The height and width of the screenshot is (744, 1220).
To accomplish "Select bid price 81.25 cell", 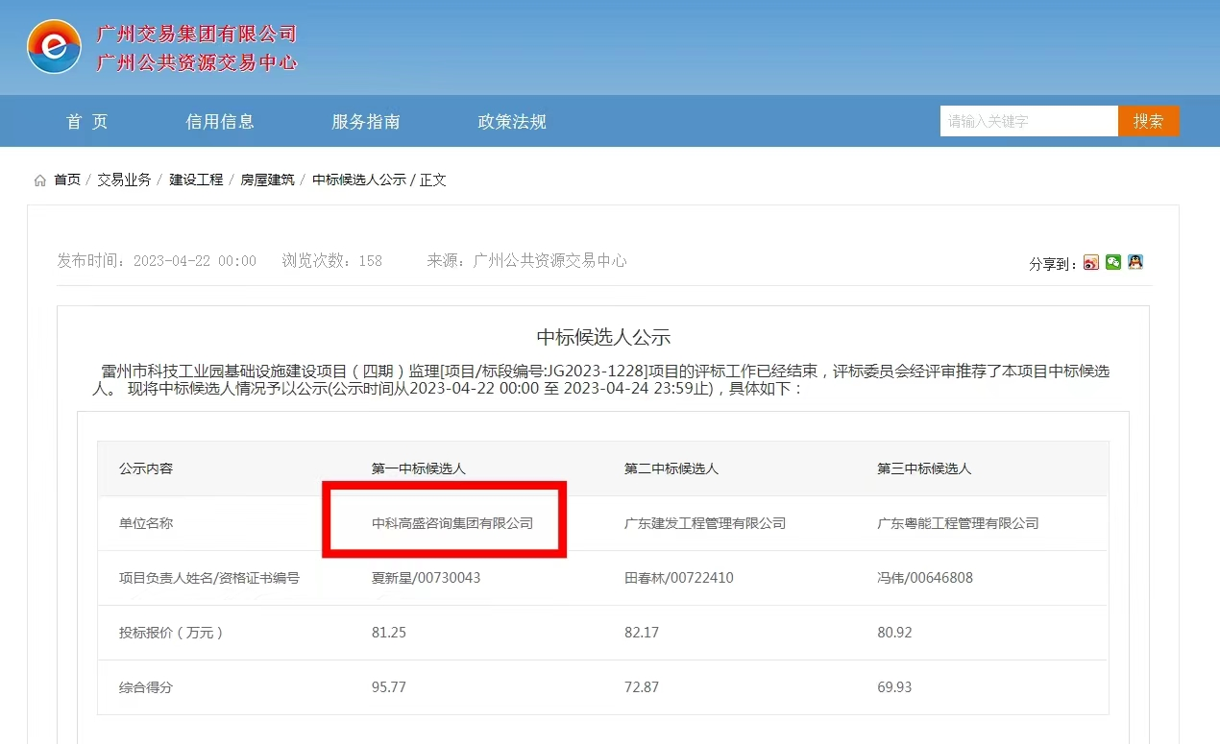I will pos(389,633).
